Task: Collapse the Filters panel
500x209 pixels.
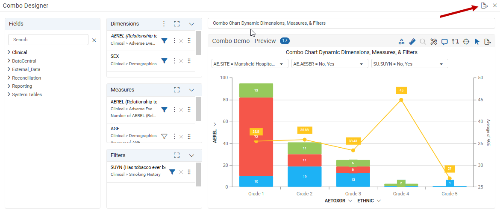Action: click(x=191, y=156)
